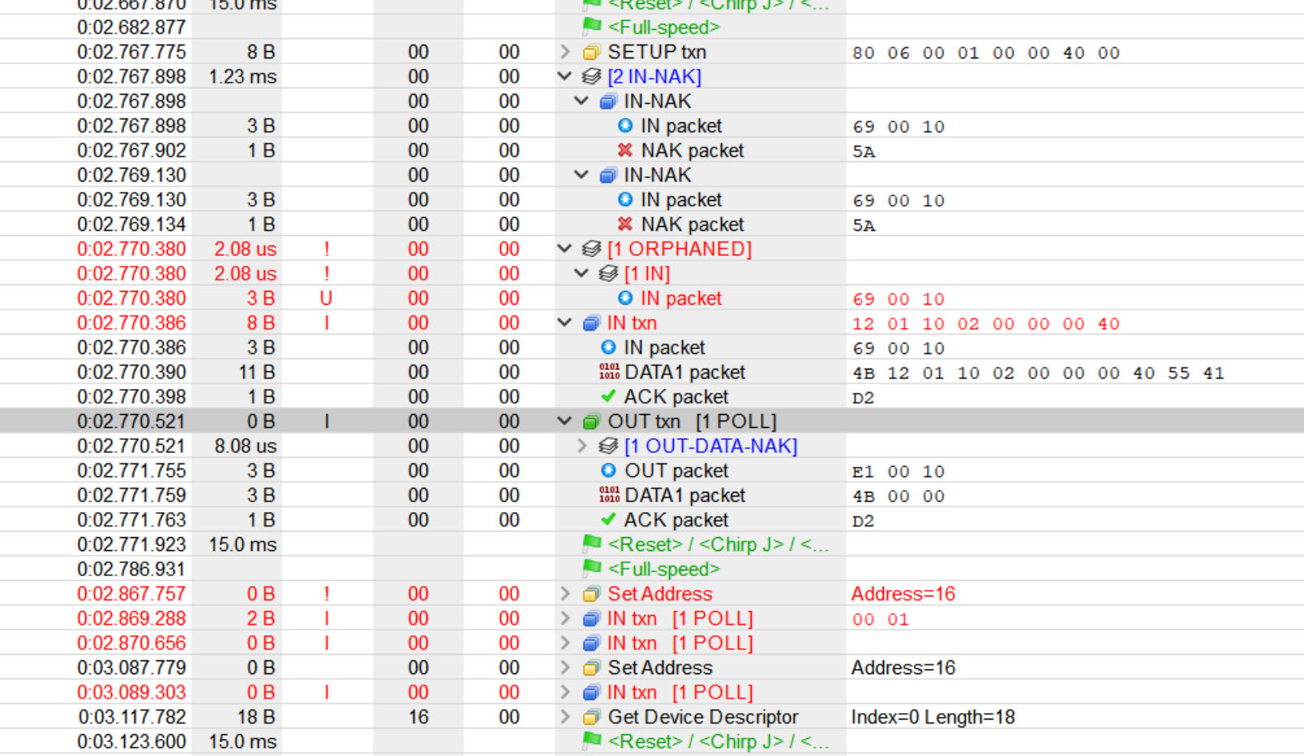Click the stacked layers icon beside [1 ORPHANED]
This screenshot has height=756, width=1304.
point(591,249)
